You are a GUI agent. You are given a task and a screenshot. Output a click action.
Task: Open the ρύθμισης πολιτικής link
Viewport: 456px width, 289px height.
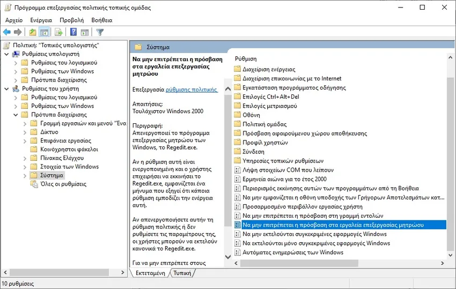(x=192, y=90)
